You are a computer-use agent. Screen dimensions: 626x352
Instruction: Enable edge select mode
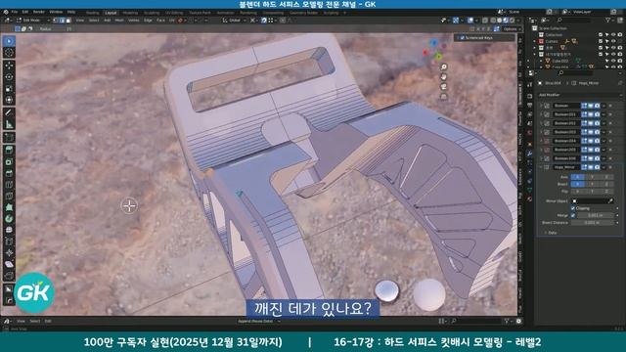62,20
